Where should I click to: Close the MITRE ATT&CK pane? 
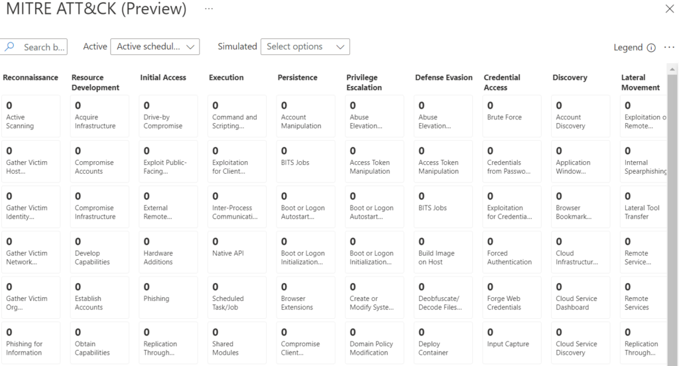[670, 9]
